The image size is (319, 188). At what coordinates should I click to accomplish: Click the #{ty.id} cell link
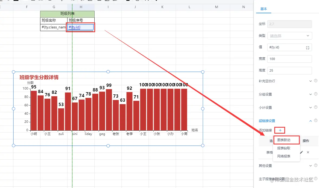coord(75,27)
